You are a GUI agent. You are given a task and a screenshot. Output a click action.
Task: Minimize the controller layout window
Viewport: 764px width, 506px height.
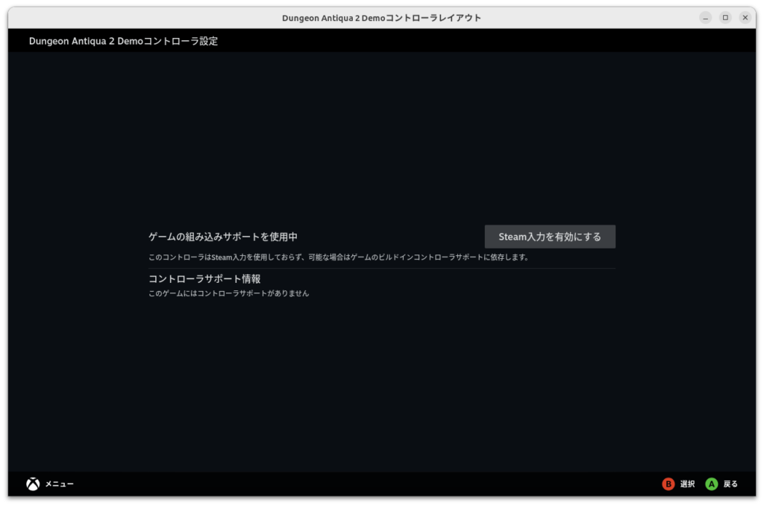click(705, 17)
